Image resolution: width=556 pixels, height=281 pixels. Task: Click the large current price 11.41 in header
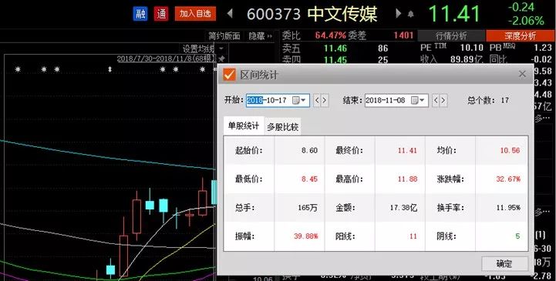pyautogui.click(x=454, y=14)
